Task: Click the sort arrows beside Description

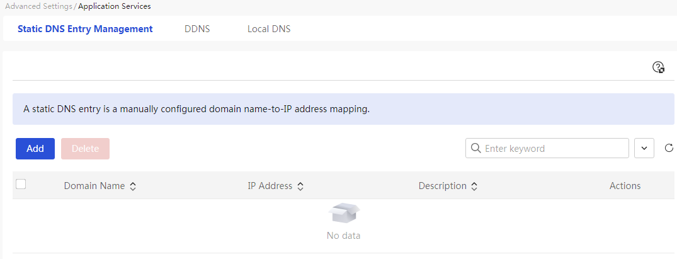Action: 474,187
